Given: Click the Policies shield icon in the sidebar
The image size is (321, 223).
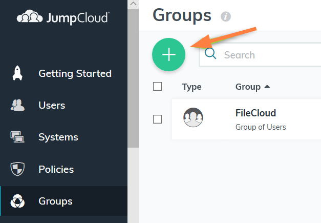Looking at the screenshot, I should 17,169.
